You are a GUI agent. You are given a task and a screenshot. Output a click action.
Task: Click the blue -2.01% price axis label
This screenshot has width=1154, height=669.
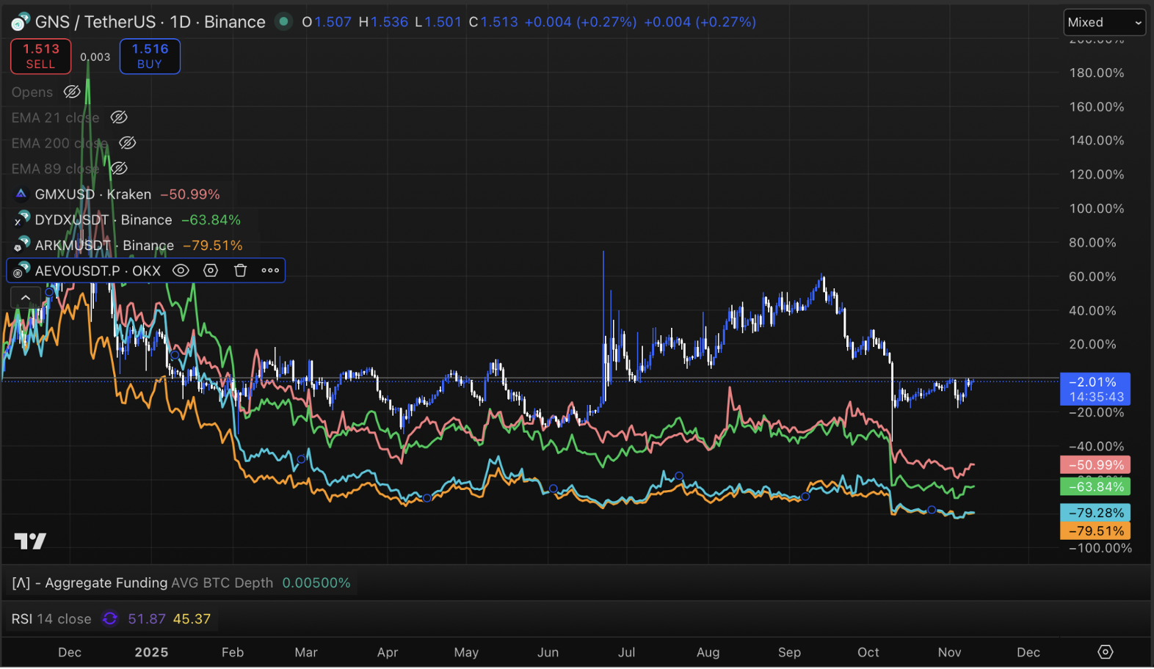[1095, 389]
